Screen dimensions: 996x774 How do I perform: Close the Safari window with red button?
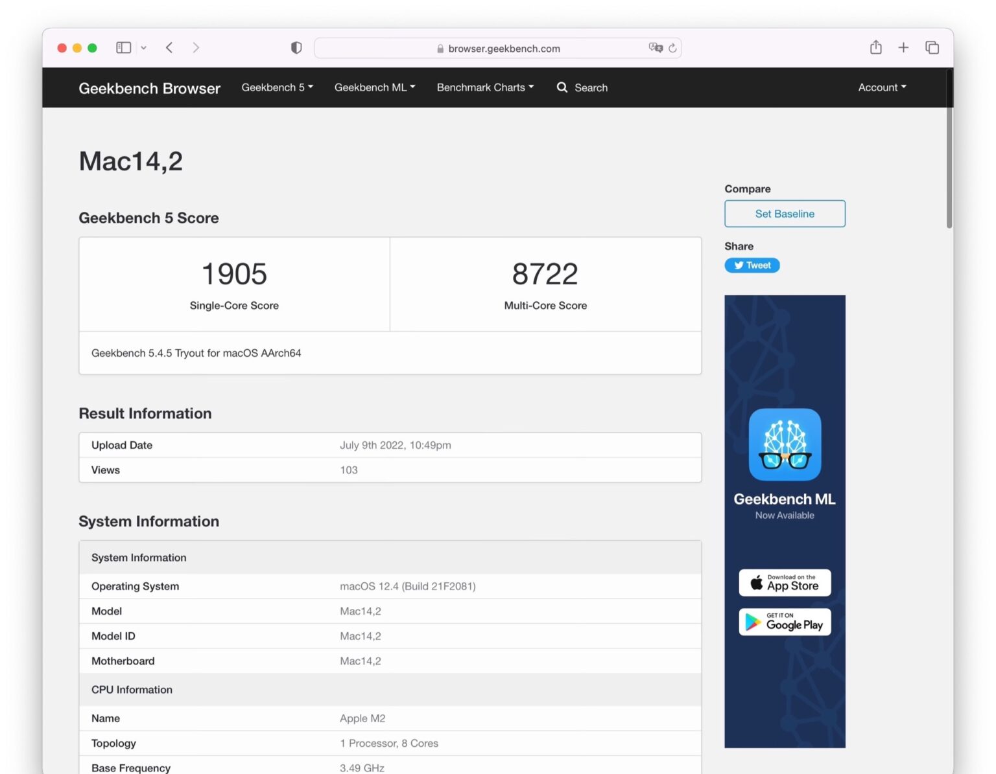point(62,48)
